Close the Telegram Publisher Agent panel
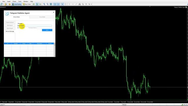Image resolution: width=188 pixels, height=106 pixels. pyautogui.click(x=53, y=12)
